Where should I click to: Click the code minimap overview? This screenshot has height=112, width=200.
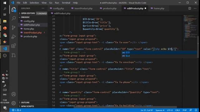[x=190, y=28]
